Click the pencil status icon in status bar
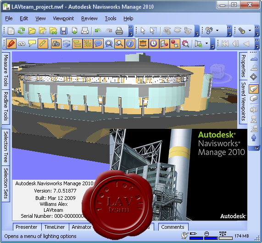 point(193,234)
